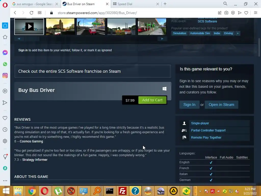Viewport: 261px width, 196px height.
Task: Open the Automobile Sim tag
Action: [200, 33]
